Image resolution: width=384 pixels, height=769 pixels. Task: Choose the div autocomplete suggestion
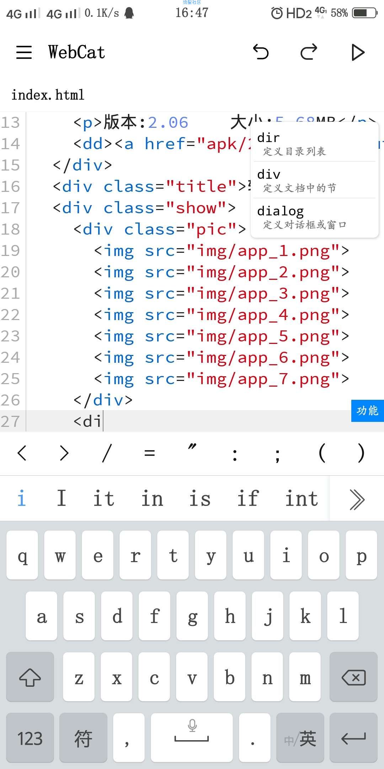315,181
